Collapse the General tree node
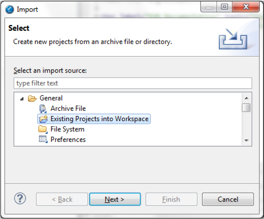 22,99
